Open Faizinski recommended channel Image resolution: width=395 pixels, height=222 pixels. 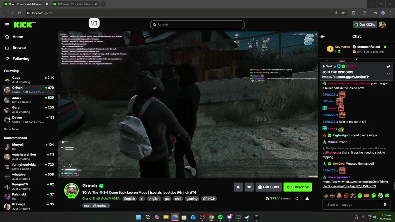tap(29, 196)
